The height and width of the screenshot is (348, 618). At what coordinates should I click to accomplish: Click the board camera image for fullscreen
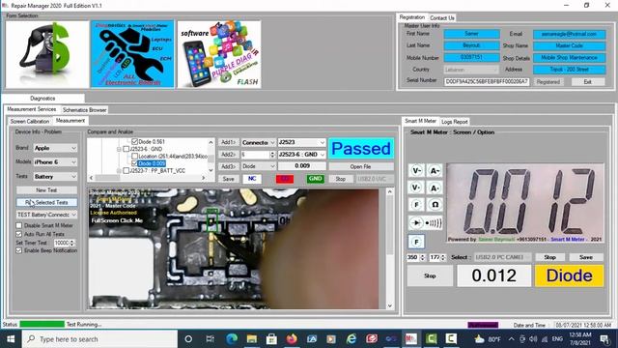pos(234,248)
